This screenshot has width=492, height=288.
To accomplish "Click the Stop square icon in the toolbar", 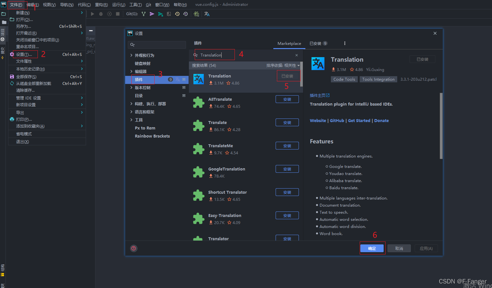I will pyautogui.click(x=118, y=14).
